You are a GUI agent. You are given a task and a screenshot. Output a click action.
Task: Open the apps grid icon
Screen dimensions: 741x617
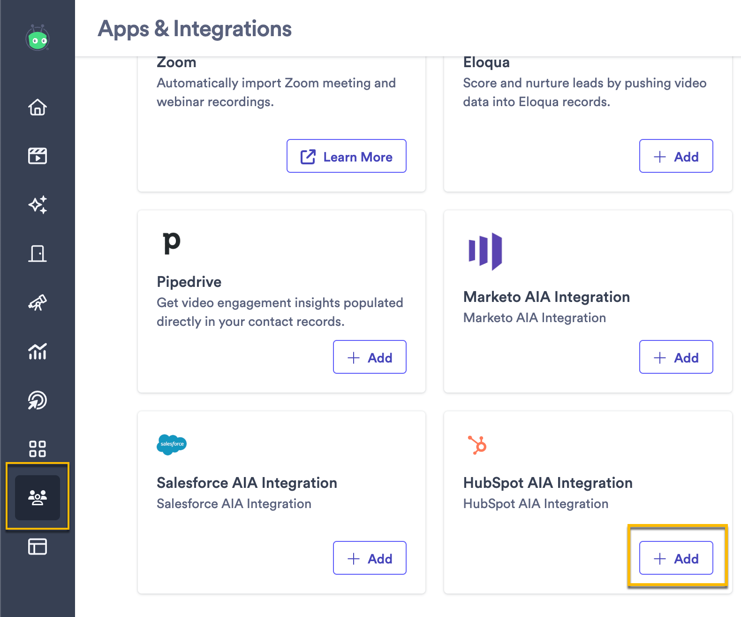pyautogui.click(x=38, y=449)
